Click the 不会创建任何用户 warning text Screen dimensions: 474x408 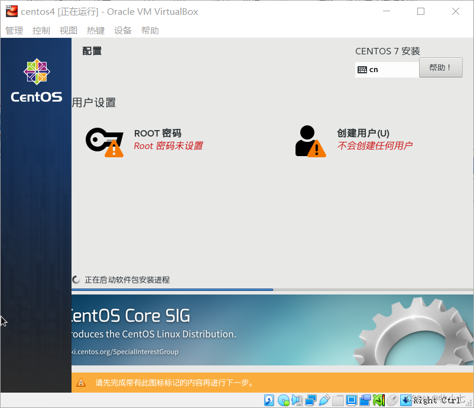click(x=375, y=146)
